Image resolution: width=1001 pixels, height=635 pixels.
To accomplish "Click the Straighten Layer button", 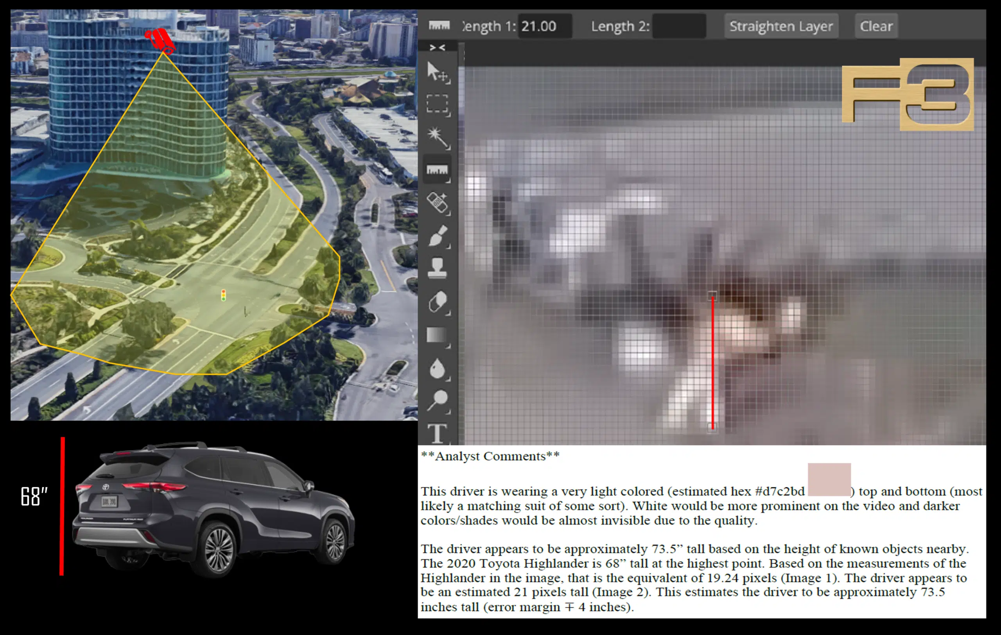I will pyautogui.click(x=781, y=26).
